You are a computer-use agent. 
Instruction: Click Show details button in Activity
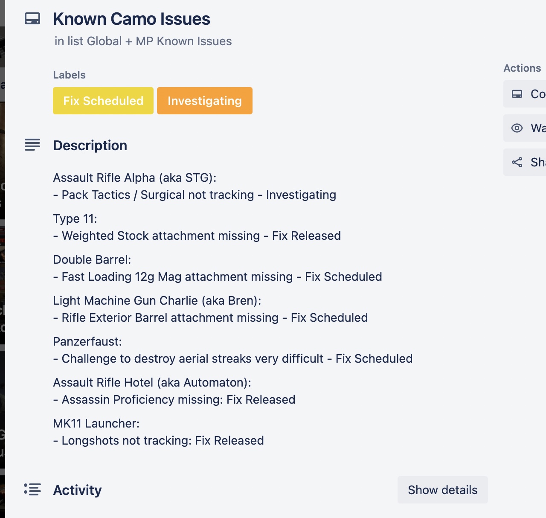(443, 490)
